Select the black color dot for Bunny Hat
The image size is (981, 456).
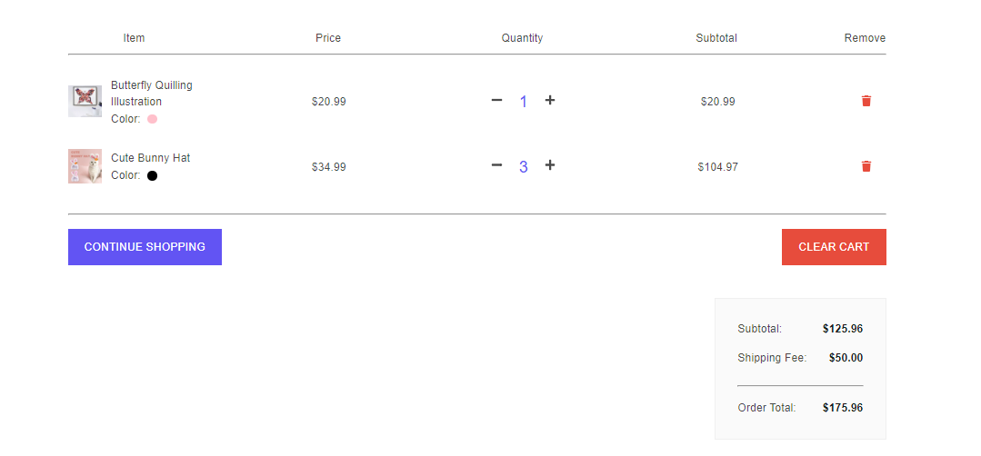pos(152,175)
